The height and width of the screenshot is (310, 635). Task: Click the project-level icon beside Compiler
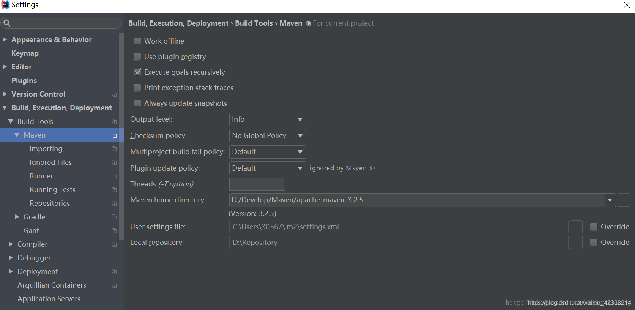[114, 244]
